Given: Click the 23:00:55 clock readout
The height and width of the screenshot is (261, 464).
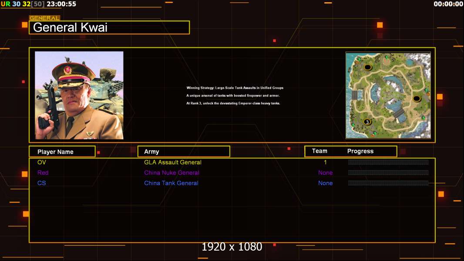Looking at the screenshot, I should [61, 4].
